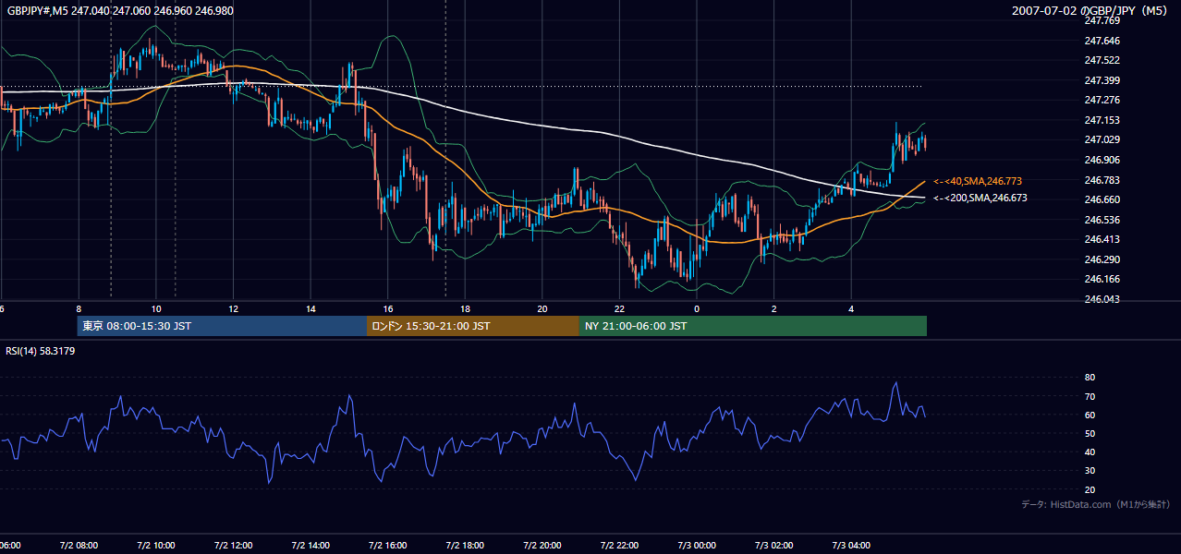This screenshot has width=1181, height=554.
Task: Click the 7/3 02:00 date-time label
Action: 774,545
